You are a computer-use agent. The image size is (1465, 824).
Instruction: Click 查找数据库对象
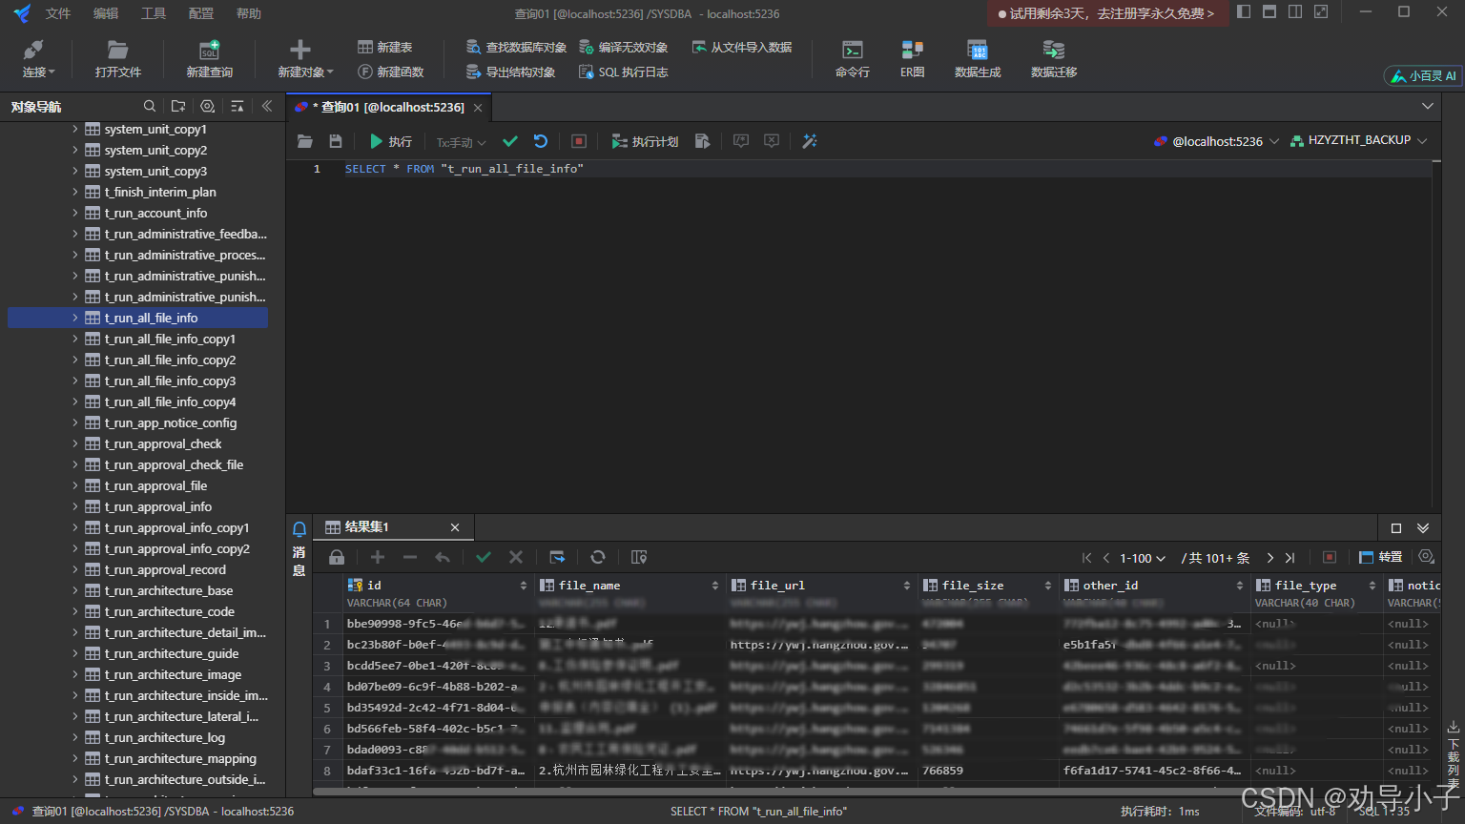(x=516, y=47)
